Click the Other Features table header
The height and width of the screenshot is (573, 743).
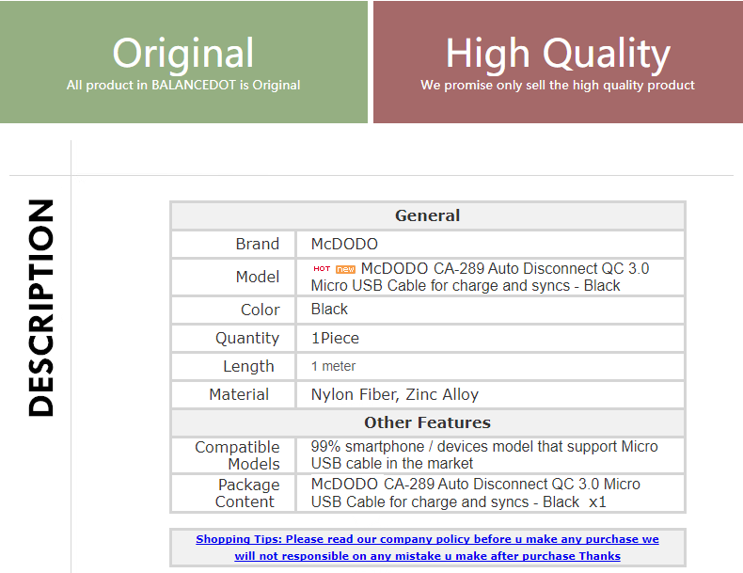[x=427, y=422]
